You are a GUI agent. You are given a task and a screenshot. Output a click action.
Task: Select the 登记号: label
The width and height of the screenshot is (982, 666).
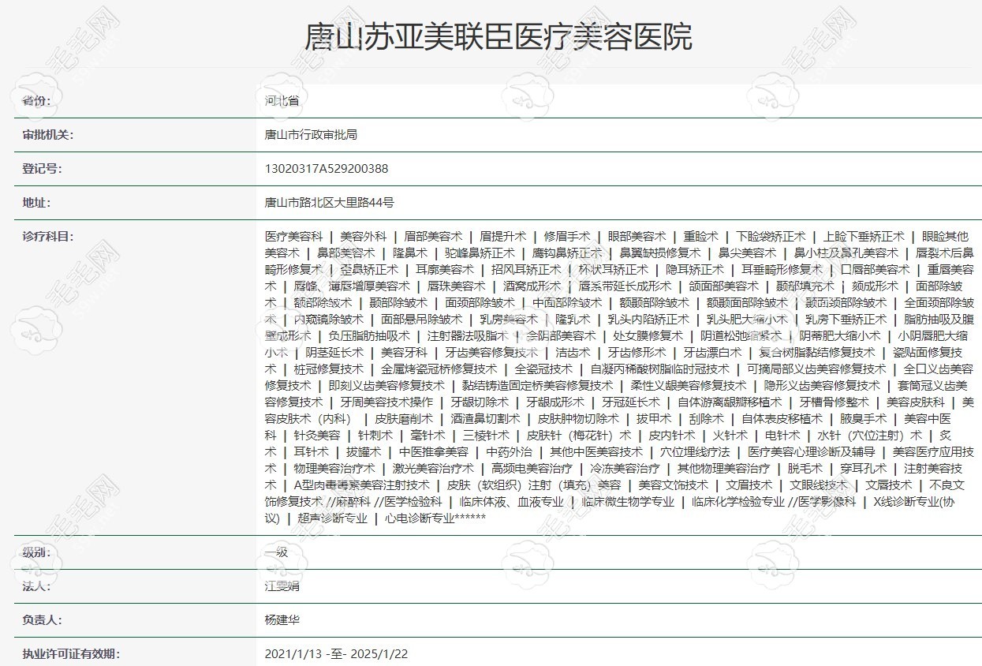pyautogui.click(x=43, y=169)
